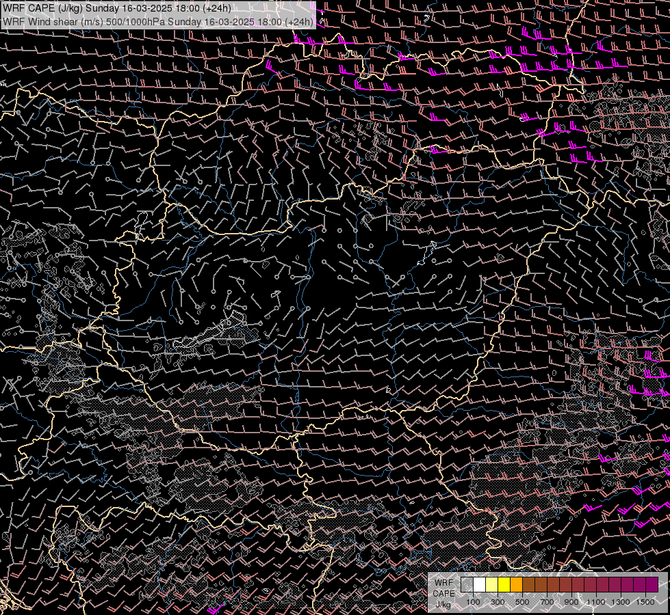The image size is (670, 615).
Task: Click the CAPE label in the legend
Action: click(x=443, y=594)
